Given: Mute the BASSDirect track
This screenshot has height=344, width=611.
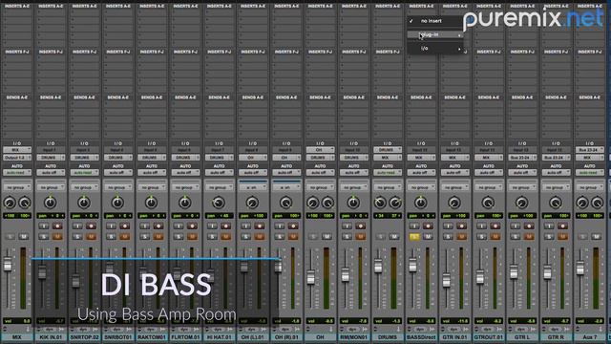Looking at the screenshot, I should click(428, 236).
